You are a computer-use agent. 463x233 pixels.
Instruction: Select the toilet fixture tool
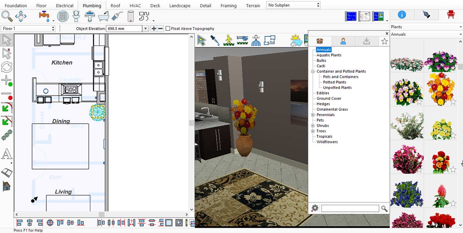[x=76, y=16]
